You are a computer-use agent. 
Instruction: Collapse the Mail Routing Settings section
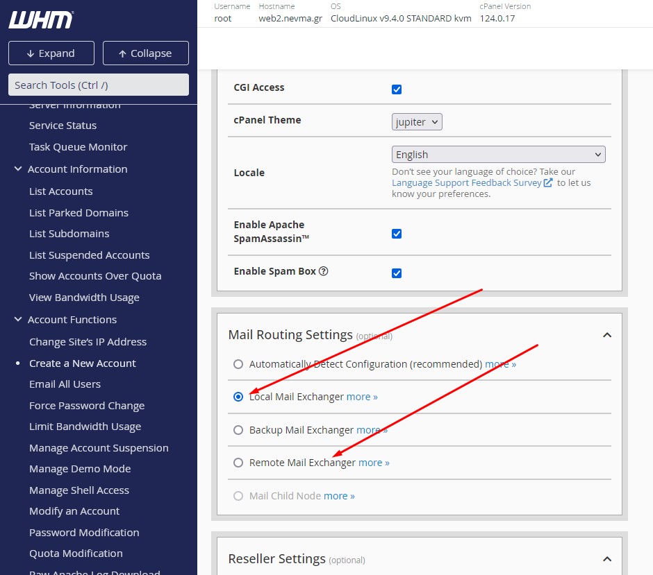click(606, 335)
